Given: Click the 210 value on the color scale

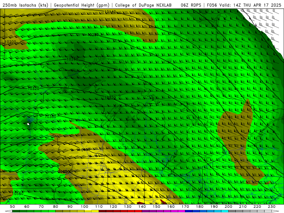Looking at the screenshot, I should tap(243, 207).
